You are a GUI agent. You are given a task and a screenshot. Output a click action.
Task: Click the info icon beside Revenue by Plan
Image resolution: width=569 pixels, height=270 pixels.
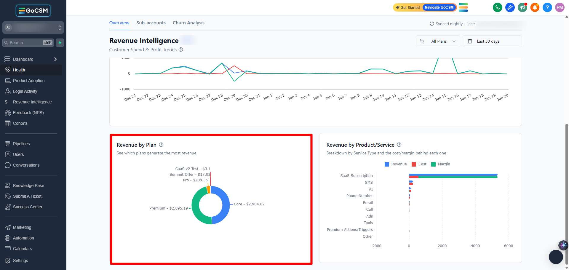point(161,145)
